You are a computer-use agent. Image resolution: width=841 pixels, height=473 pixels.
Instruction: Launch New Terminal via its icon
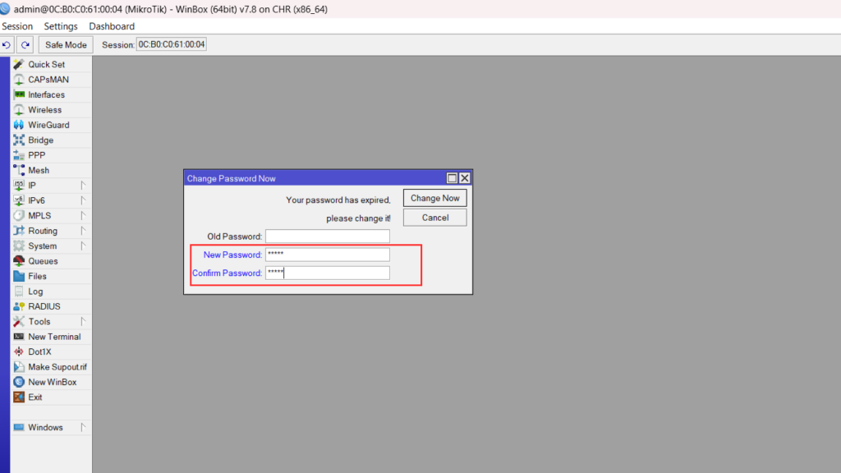coord(19,337)
